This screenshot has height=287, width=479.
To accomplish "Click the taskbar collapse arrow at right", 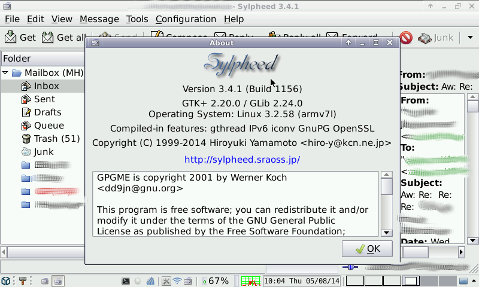I will coord(474,281).
